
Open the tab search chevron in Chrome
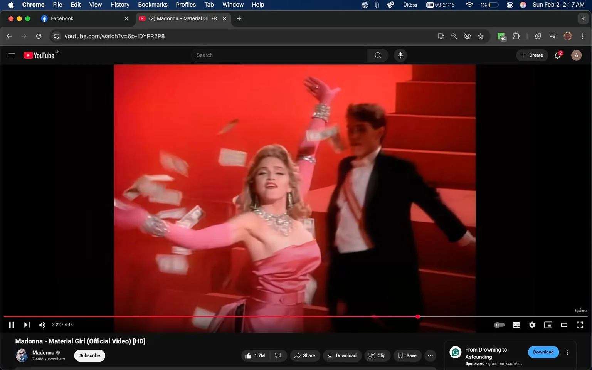(x=583, y=18)
